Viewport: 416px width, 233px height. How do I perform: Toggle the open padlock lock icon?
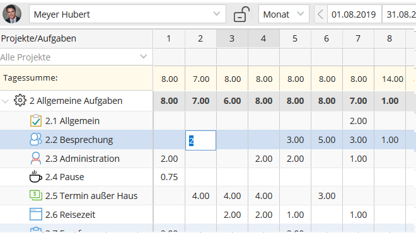(x=241, y=14)
